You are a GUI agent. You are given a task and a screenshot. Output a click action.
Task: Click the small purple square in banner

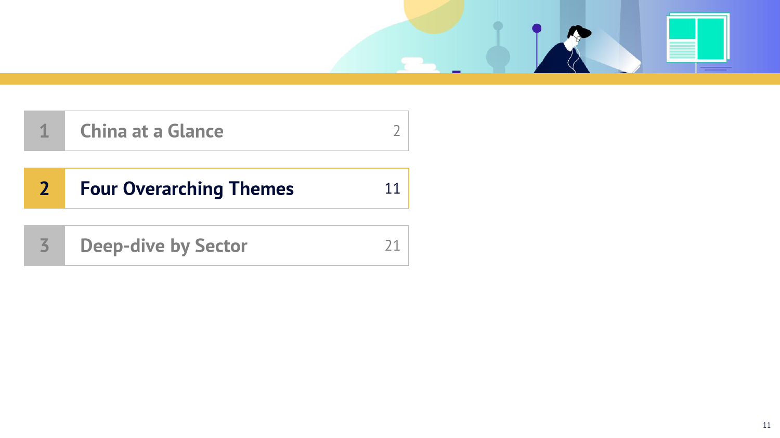point(456,72)
